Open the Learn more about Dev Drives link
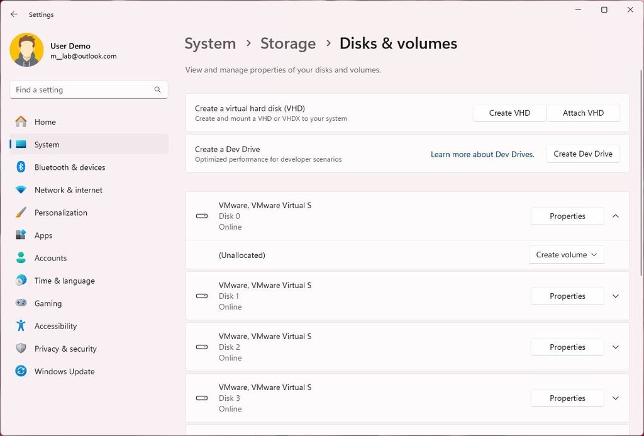This screenshot has width=644, height=436. pyautogui.click(x=482, y=154)
